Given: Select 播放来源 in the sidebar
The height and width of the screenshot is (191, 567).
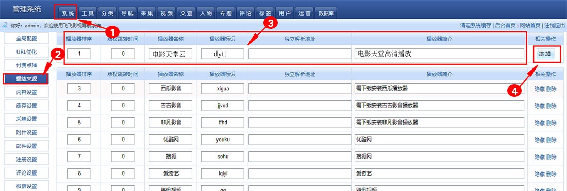Looking at the screenshot, I should tap(26, 79).
